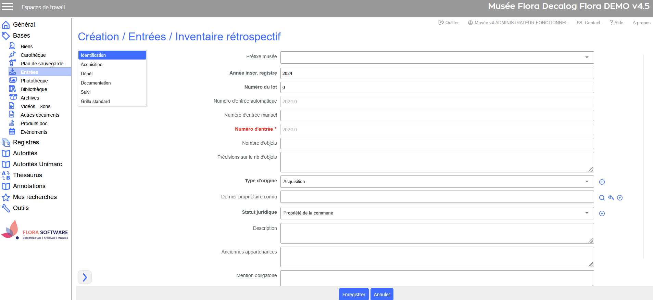
Task: Click the Annuler button
Action: point(381,295)
